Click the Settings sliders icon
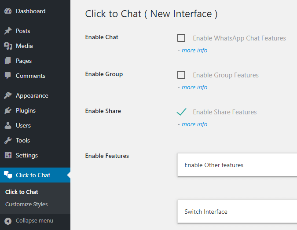Viewport: 297px width, 230px height. coord(8,155)
